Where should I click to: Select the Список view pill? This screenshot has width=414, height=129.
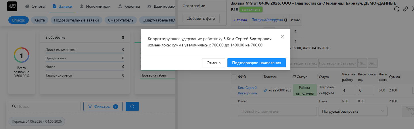[x=19, y=20]
